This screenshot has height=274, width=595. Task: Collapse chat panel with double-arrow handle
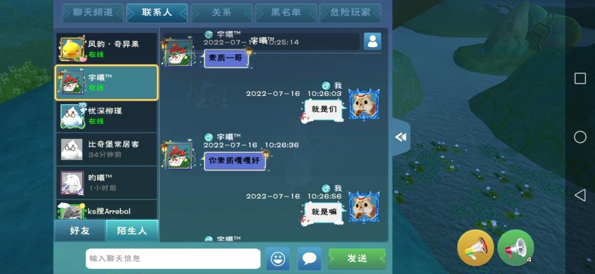coord(401,137)
